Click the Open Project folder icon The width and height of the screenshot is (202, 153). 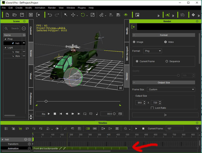click(14, 15)
